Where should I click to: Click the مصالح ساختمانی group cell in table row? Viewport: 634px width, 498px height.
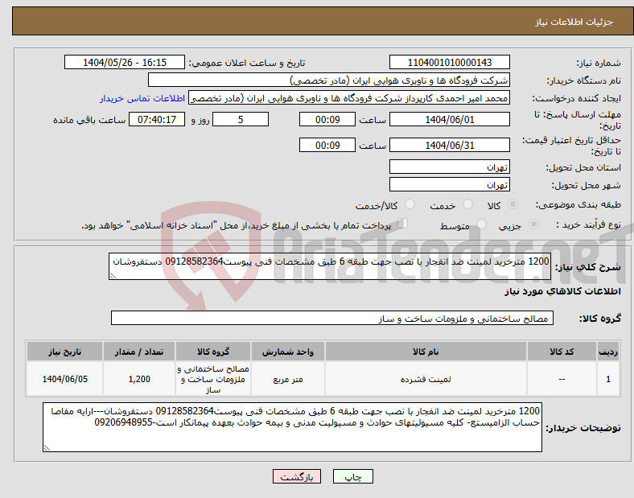(x=213, y=379)
